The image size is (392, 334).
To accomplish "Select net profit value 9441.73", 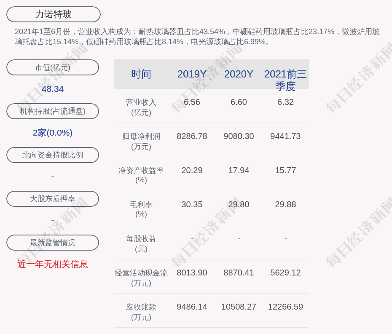I will [x=285, y=136].
